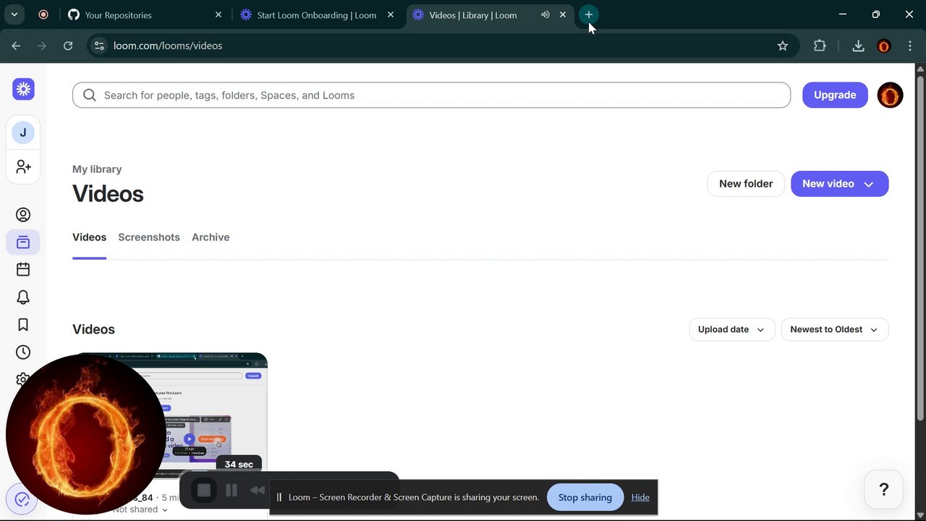926x521 pixels.
Task: Open the Loom home logo
Action: pos(23,89)
